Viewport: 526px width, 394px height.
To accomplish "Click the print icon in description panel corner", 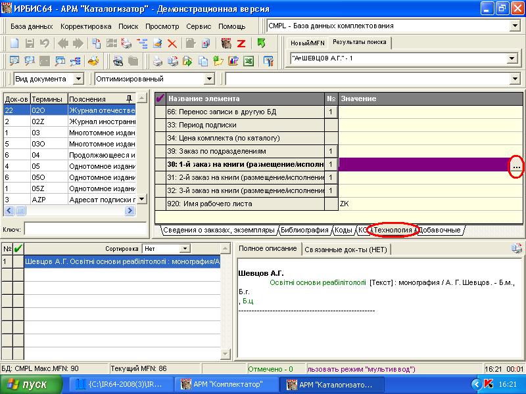I will pyautogui.click(x=517, y=248).
